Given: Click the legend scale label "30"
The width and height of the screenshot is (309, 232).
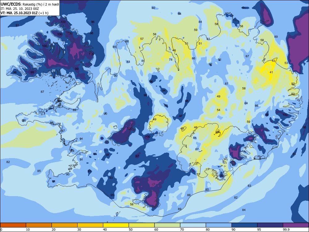Looking at the screenshot, I should (x=79, y=230).
